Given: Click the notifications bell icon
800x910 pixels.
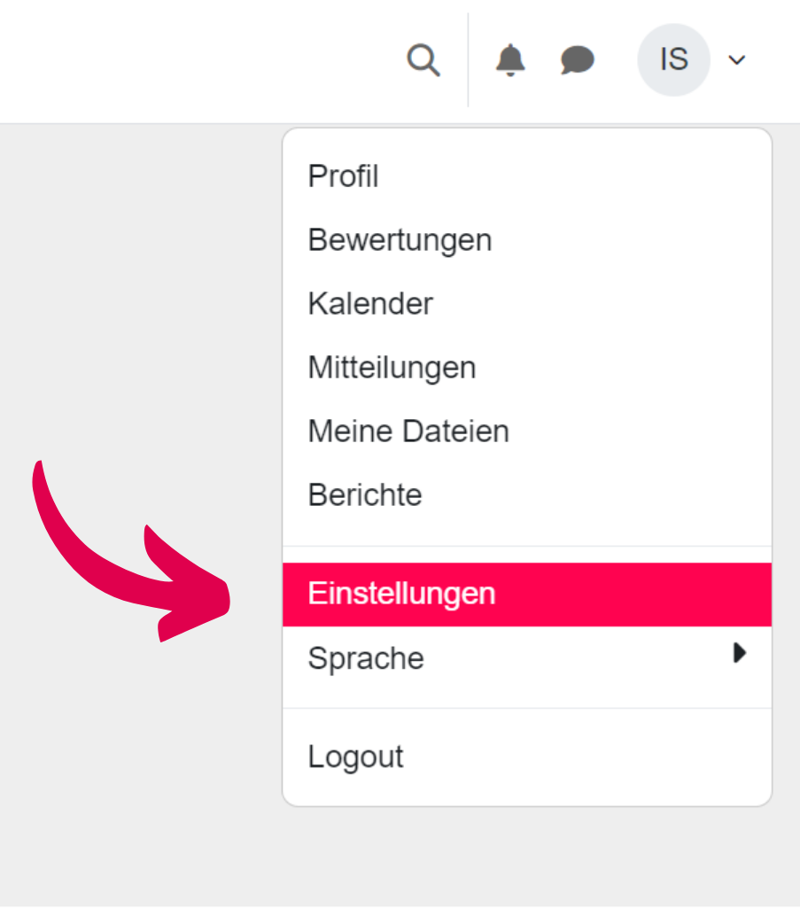Looking at the screenshot, I should [509, 60].
